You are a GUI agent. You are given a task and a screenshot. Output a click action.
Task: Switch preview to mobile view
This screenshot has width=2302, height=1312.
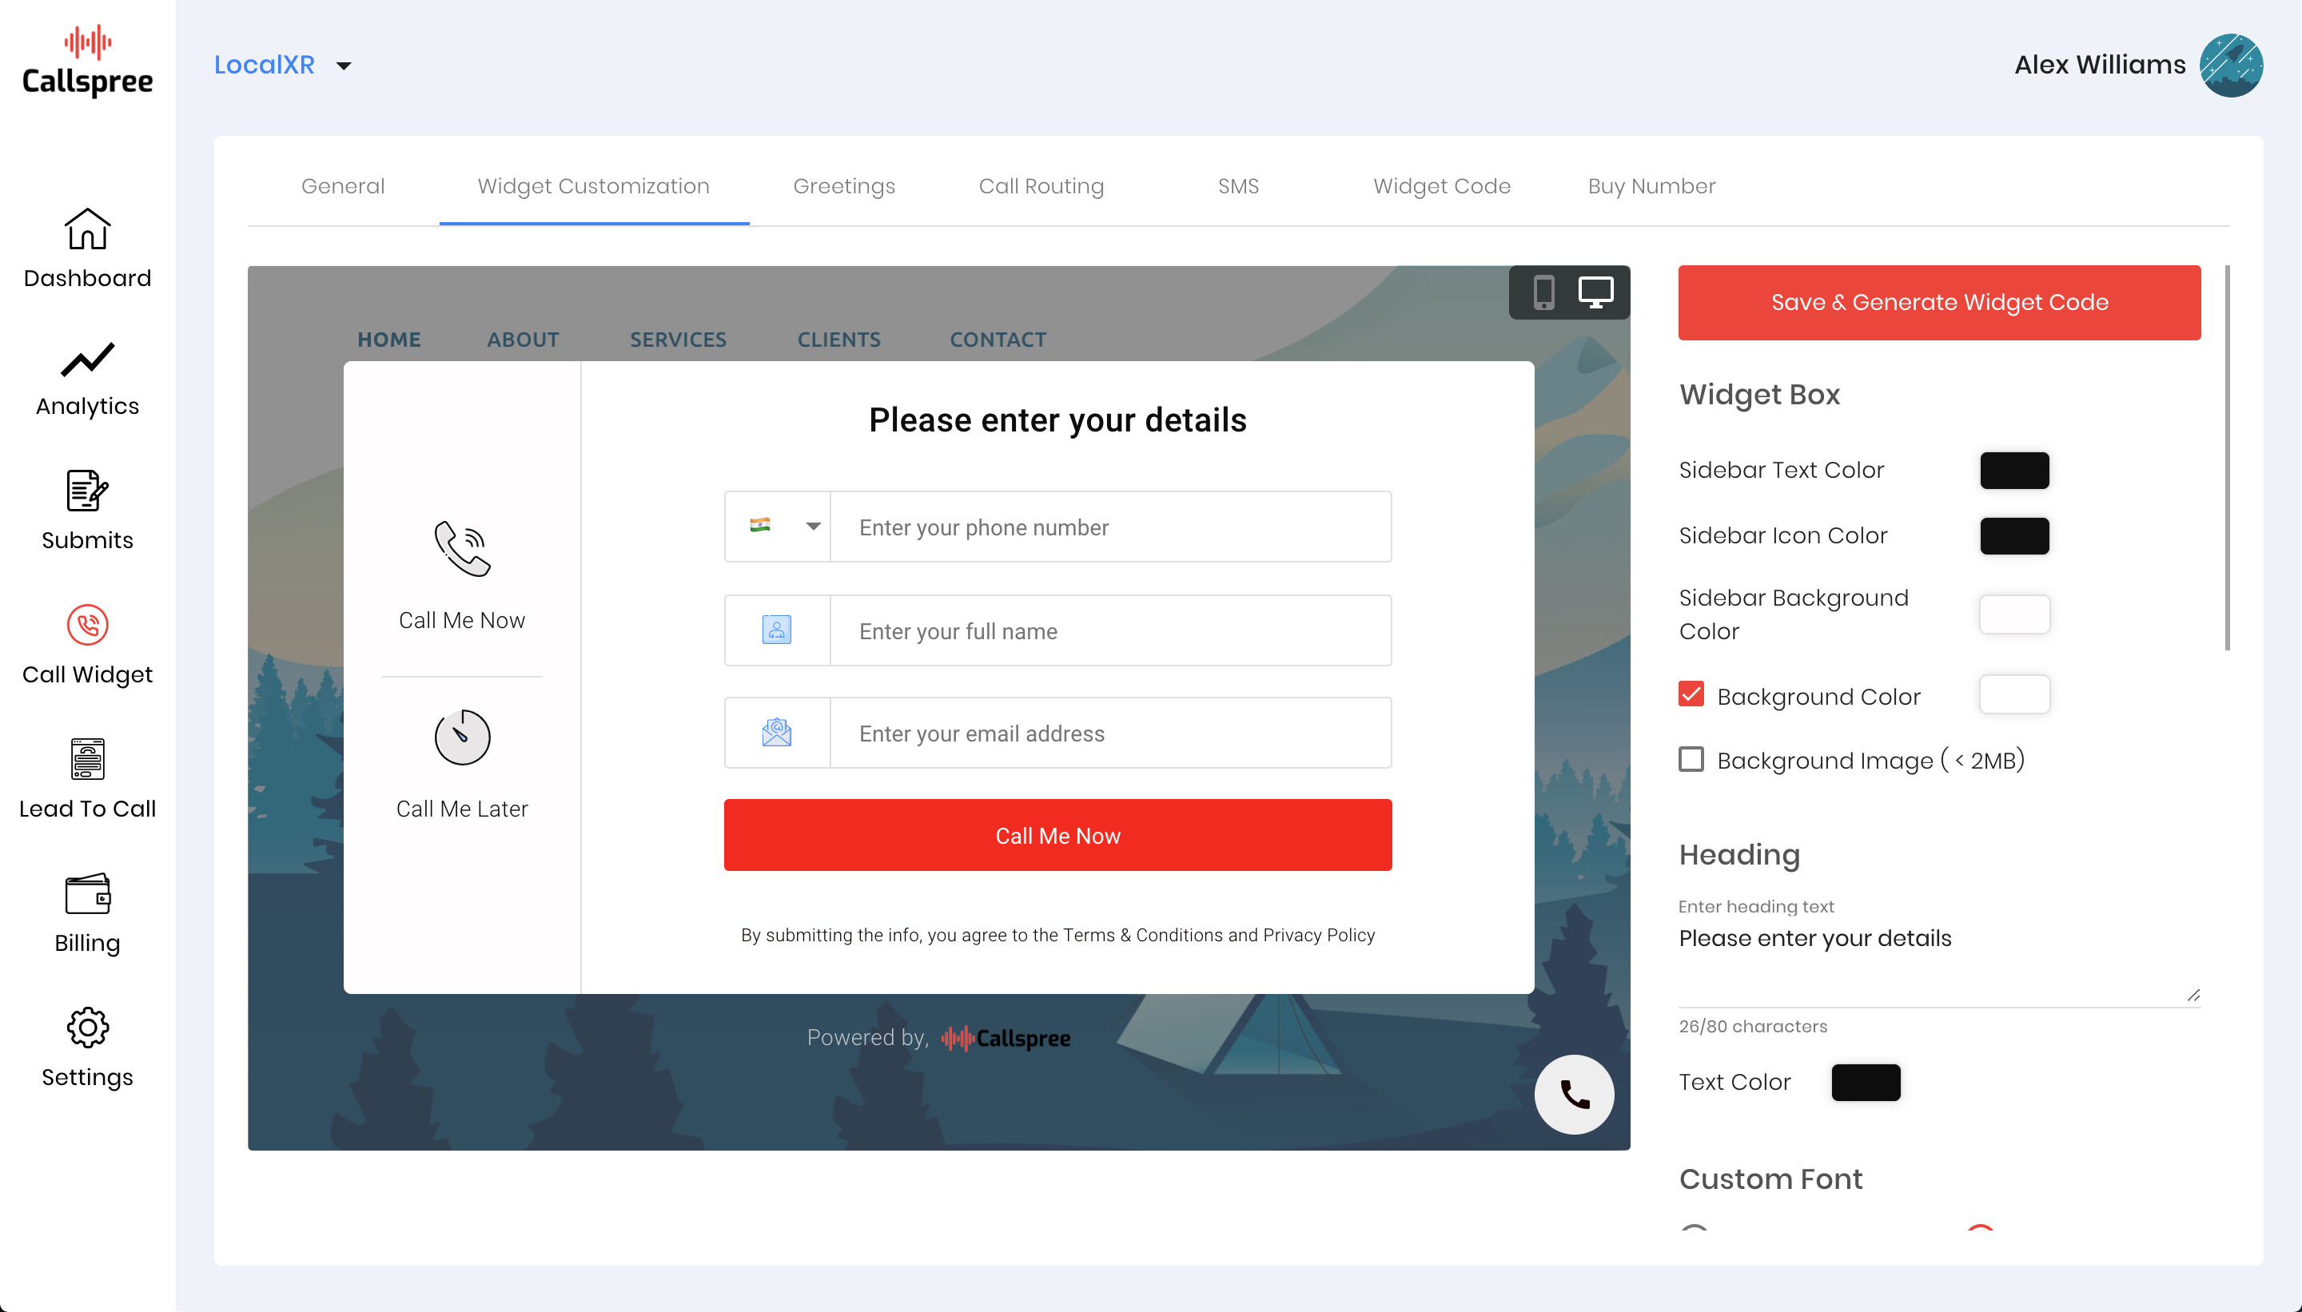click(1544, 293)
